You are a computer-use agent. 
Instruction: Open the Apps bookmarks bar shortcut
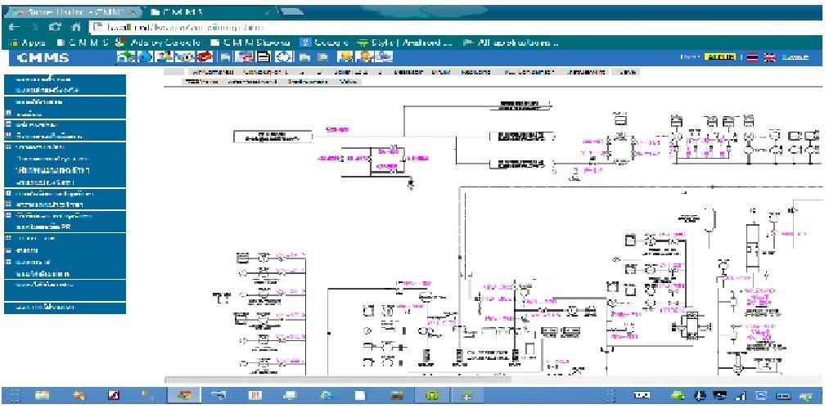[x=29, y=42]
